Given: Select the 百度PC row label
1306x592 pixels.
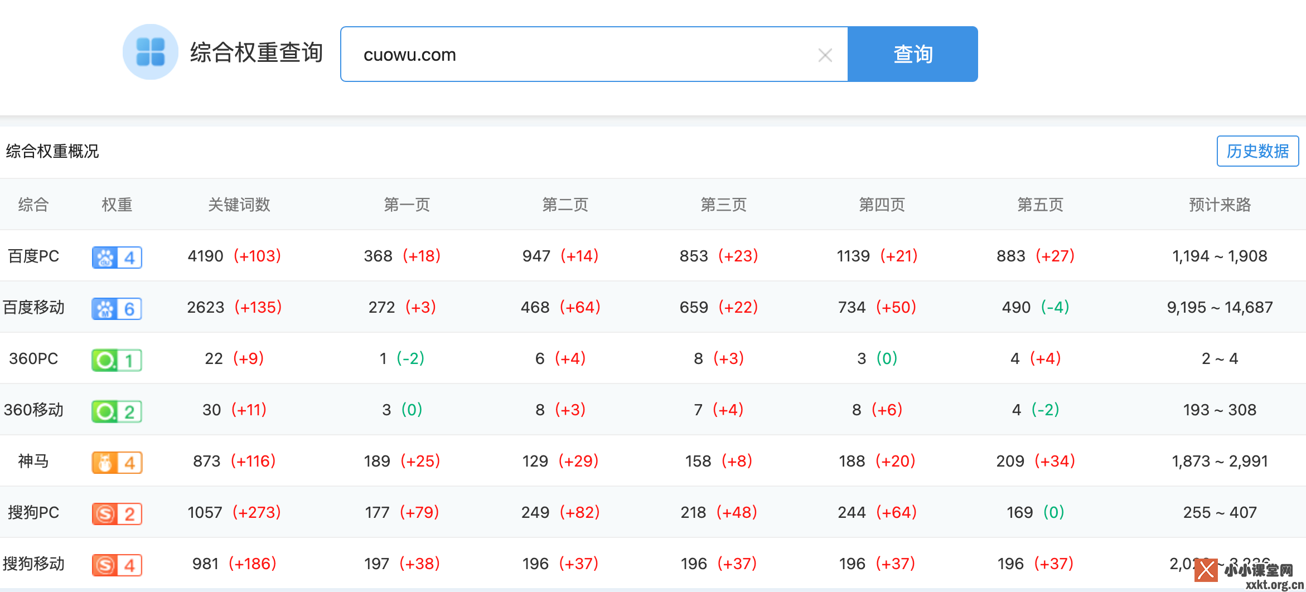Looking at the screenshot, I should point(33,256).
